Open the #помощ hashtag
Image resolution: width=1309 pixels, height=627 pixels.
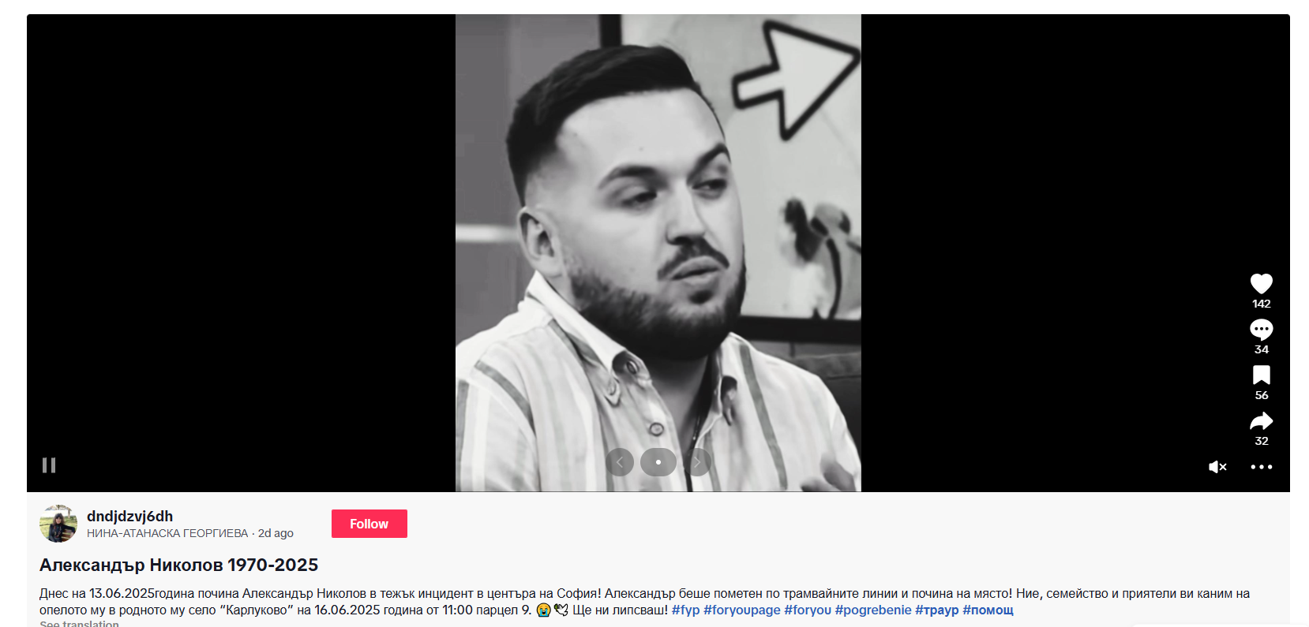988,610
